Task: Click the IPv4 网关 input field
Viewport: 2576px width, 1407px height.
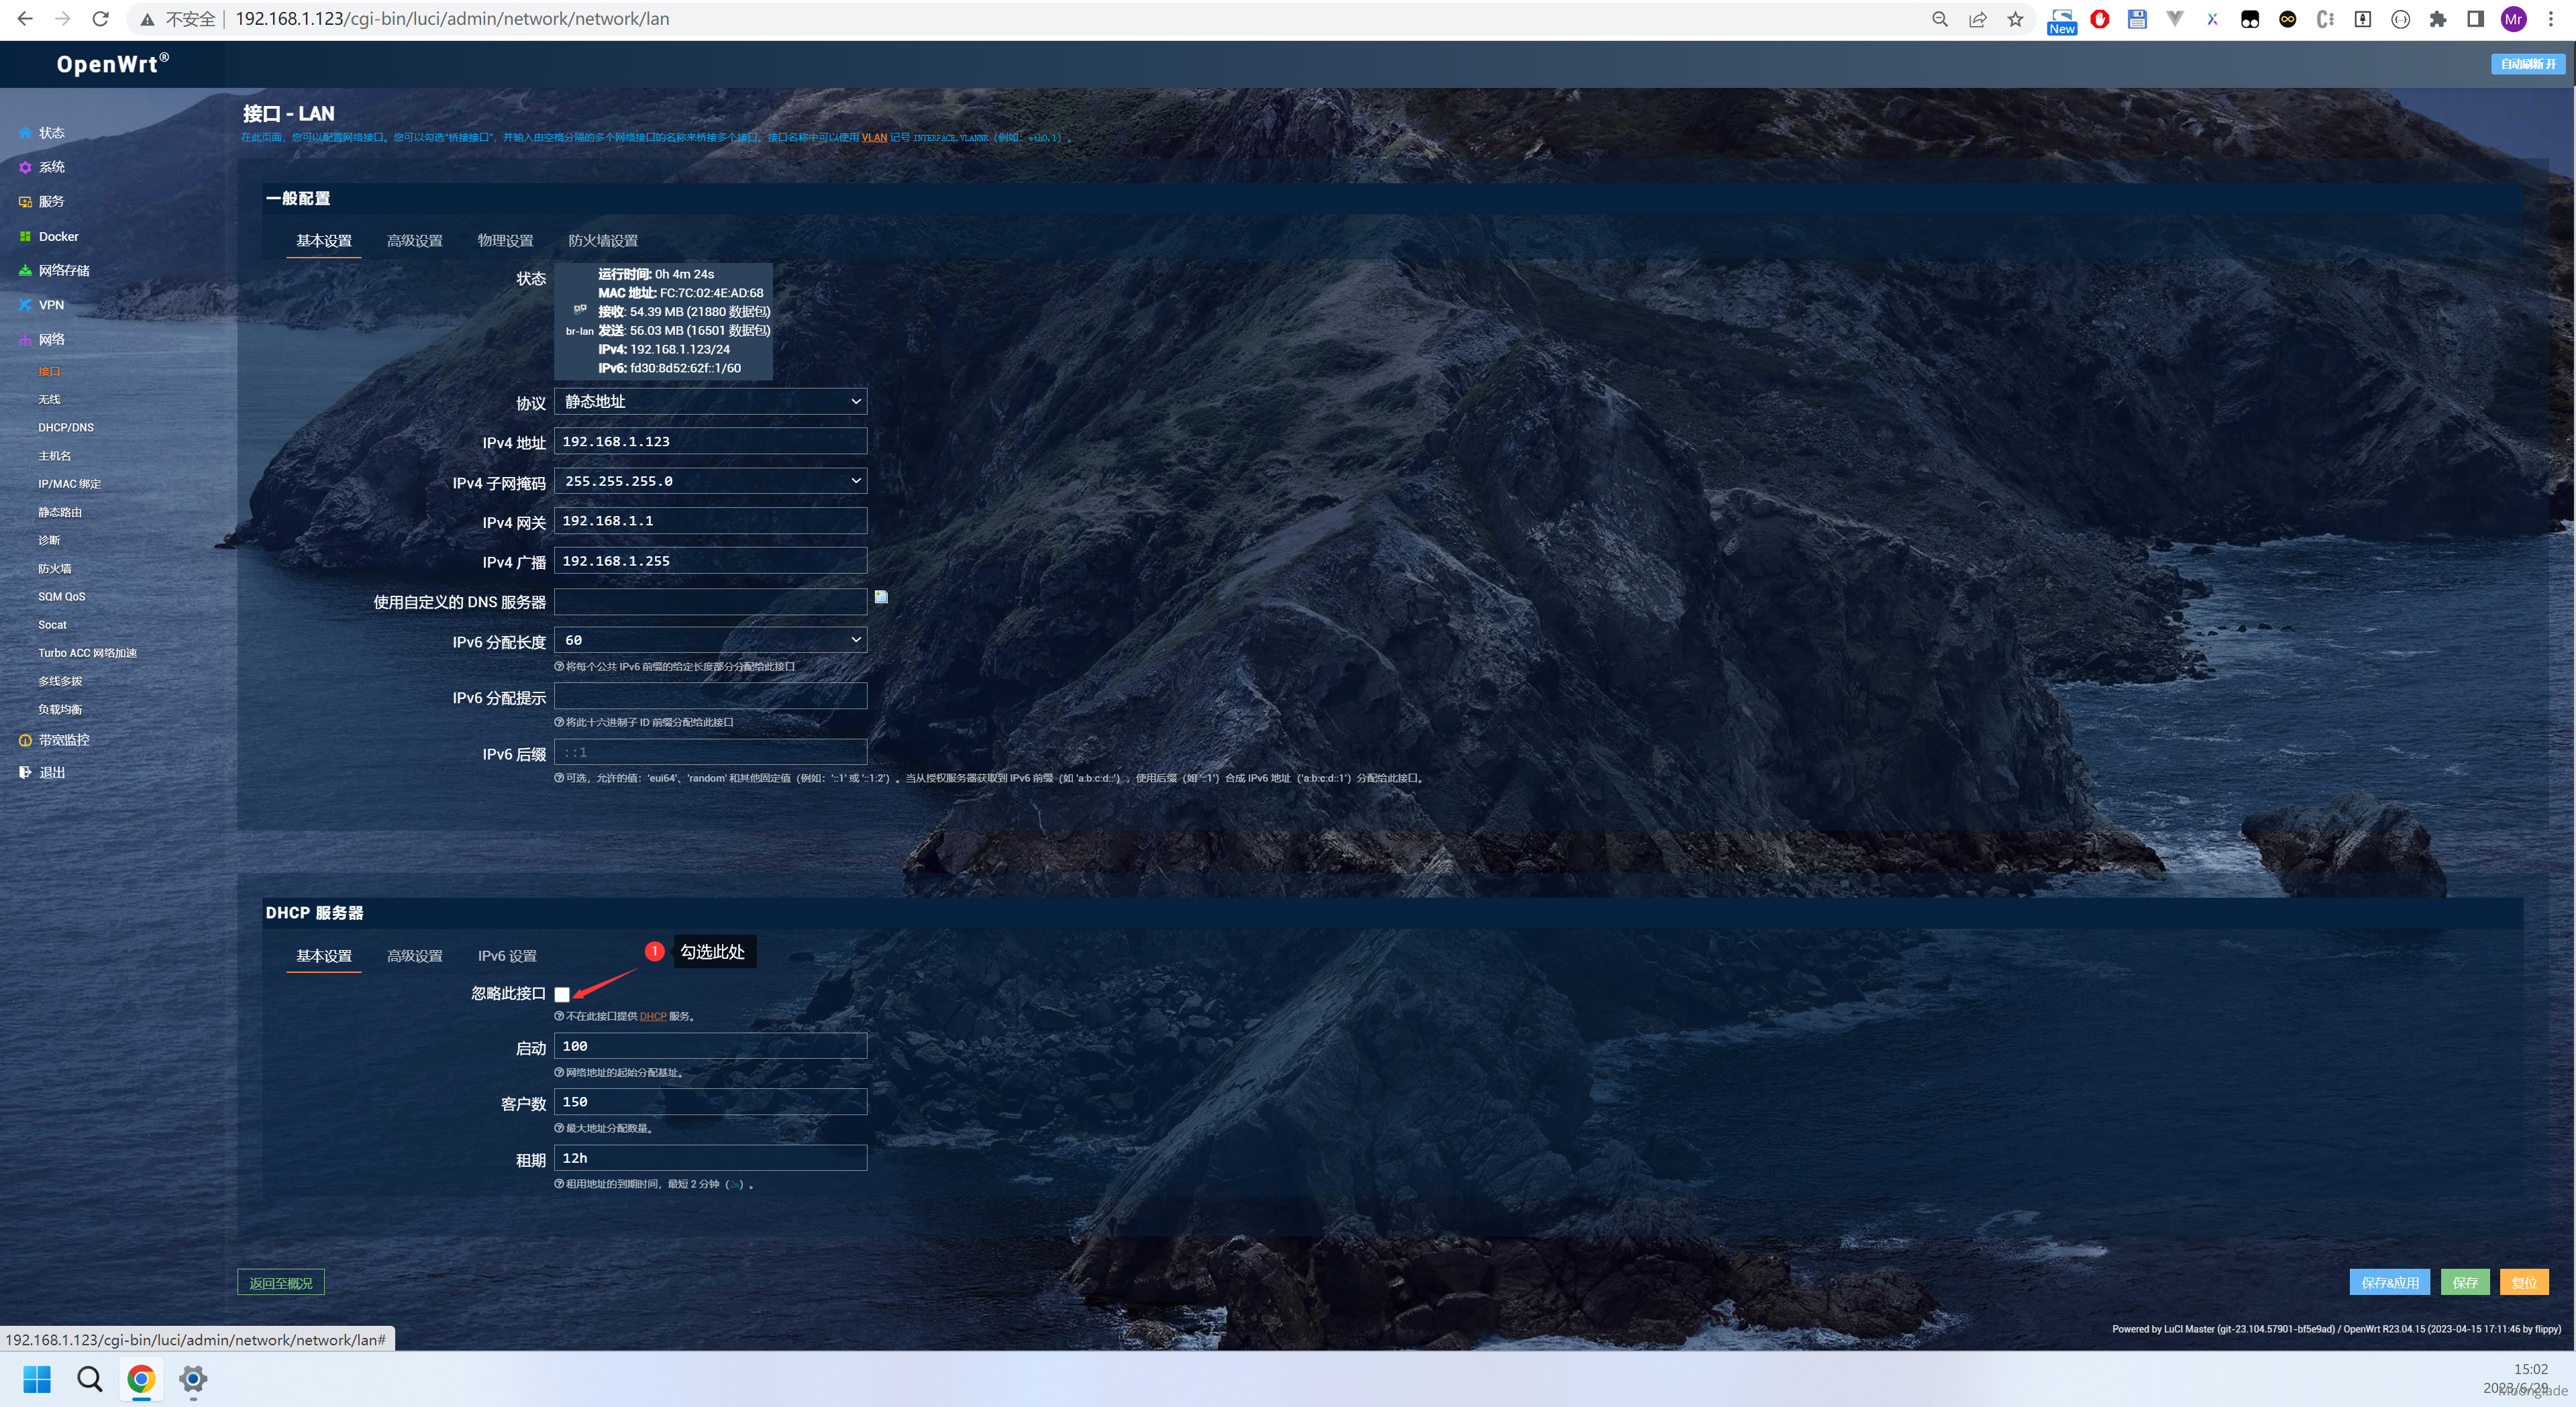Action: click(710, 521)
